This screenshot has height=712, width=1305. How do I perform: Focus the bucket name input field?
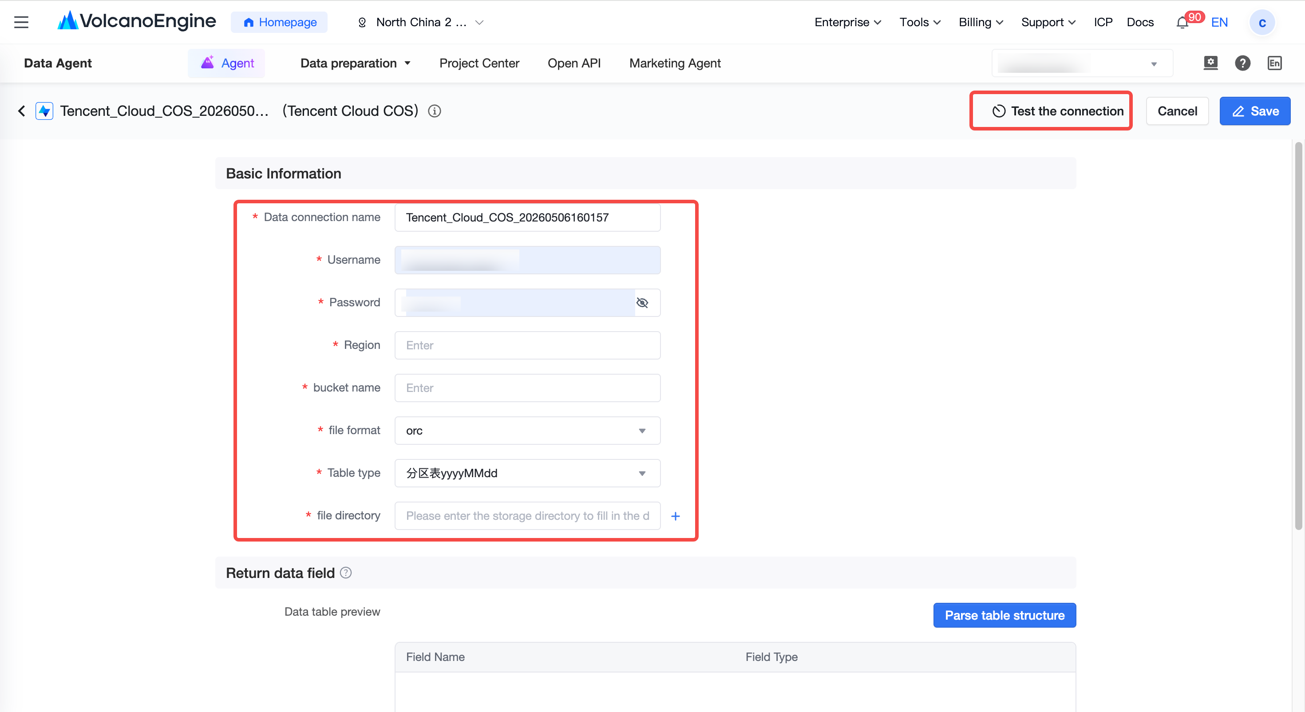pyautogui.click(x=527, y=388)
